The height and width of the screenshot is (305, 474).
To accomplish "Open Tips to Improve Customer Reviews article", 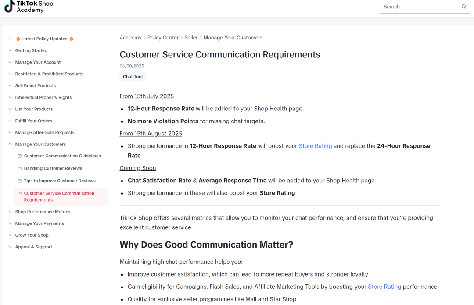I will click(60, 181).
